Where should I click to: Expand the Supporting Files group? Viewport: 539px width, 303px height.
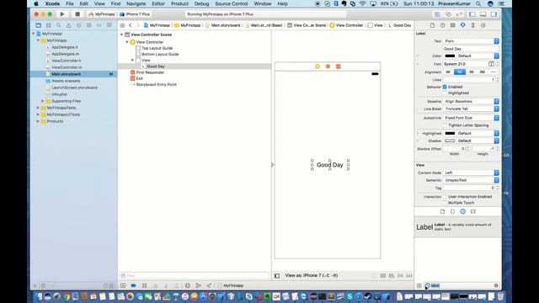point(43,101)
